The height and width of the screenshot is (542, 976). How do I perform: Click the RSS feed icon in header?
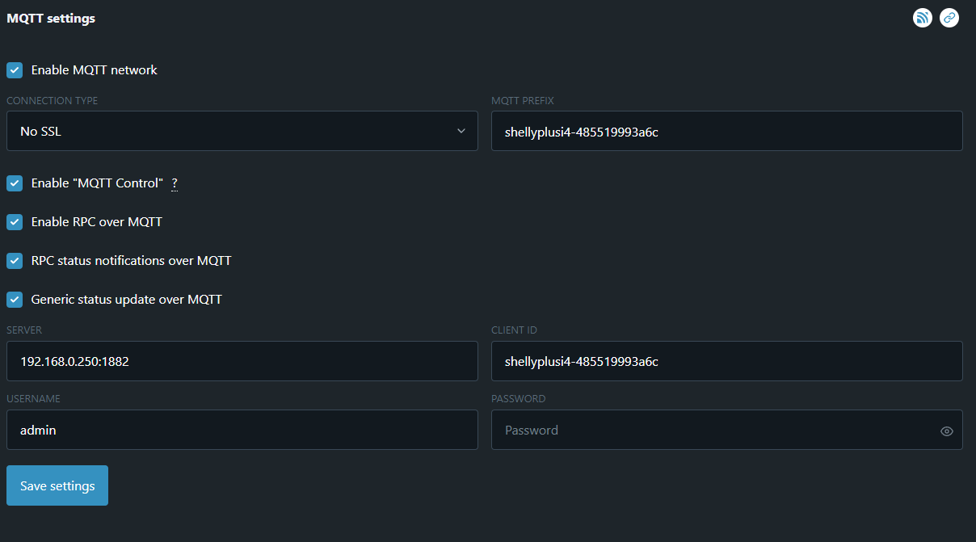pyautogui.click(x=923, y=18)
